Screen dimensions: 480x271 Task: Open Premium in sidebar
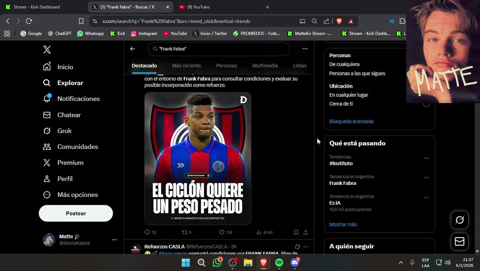[63, 163]
